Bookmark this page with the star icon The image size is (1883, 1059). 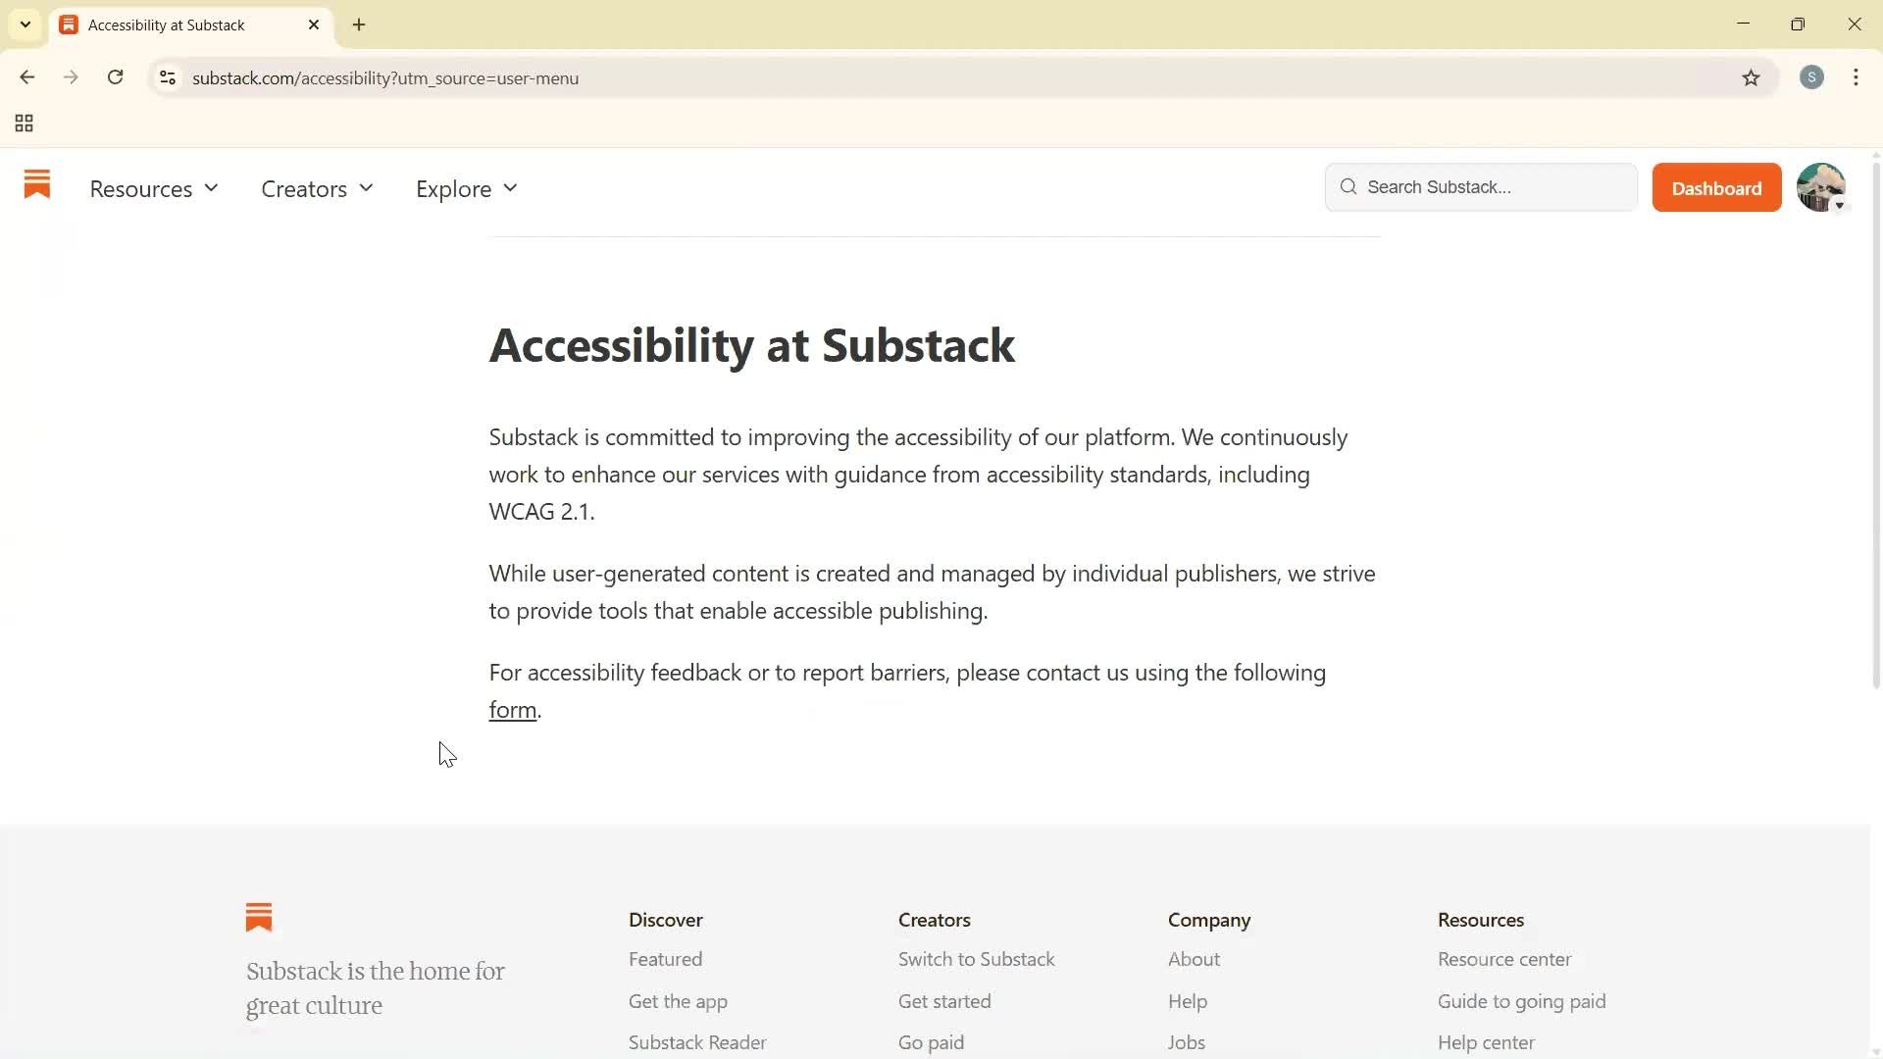click(1752, 77)
